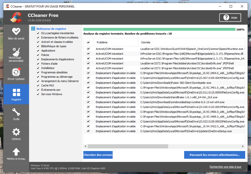
Task: Click the question mark Aide button
Action: pos(230,18)
